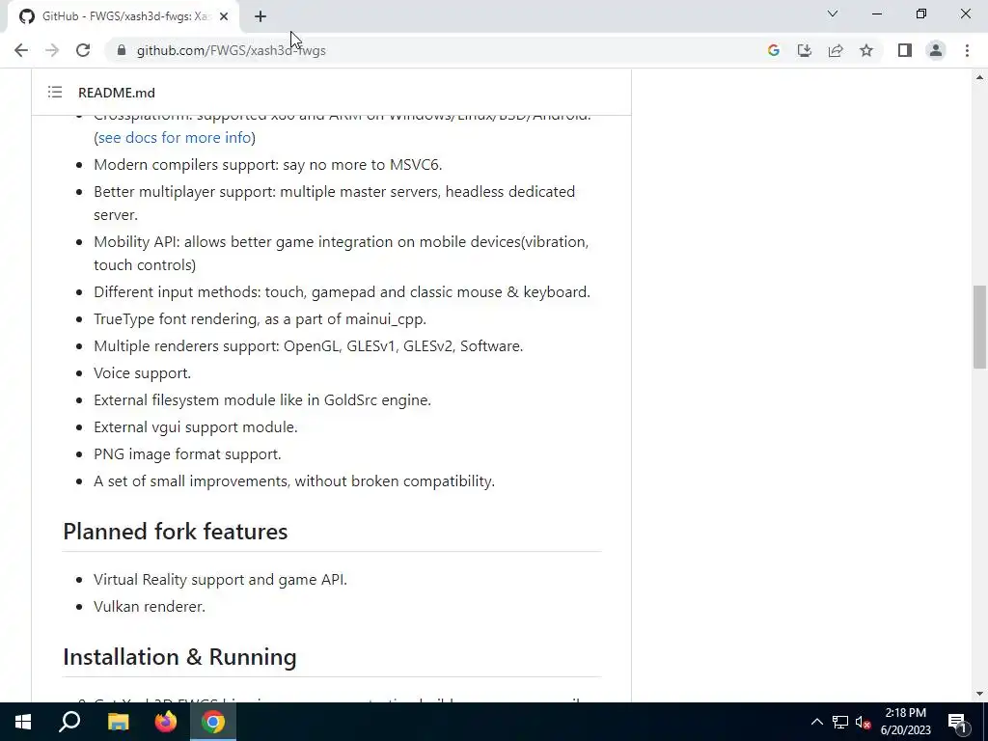Click the scrollbar up arrow
Image resolution: width=988 pixels, height=741 pixels.
coord(979,77)
